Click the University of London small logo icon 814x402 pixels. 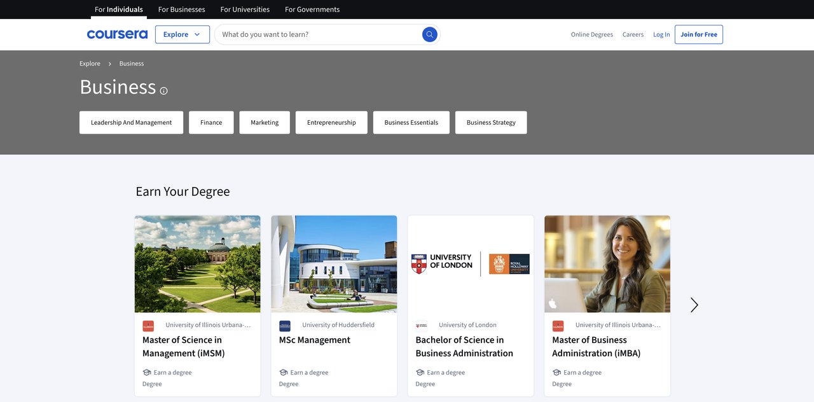tap(422, 326)
